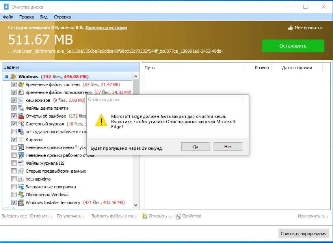Image resolution: width=333 pixels, height=243 pixels.
Task: Uncheck the 'кеш эскизов' item
Action: coord(13,100)
